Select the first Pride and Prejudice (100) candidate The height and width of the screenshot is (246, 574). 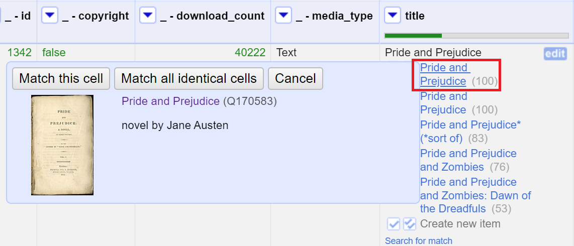coord(444,74)
